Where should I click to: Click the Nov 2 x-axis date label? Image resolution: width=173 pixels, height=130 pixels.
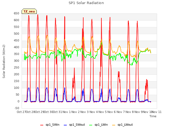pyautogui.click(x=76, y=112)
